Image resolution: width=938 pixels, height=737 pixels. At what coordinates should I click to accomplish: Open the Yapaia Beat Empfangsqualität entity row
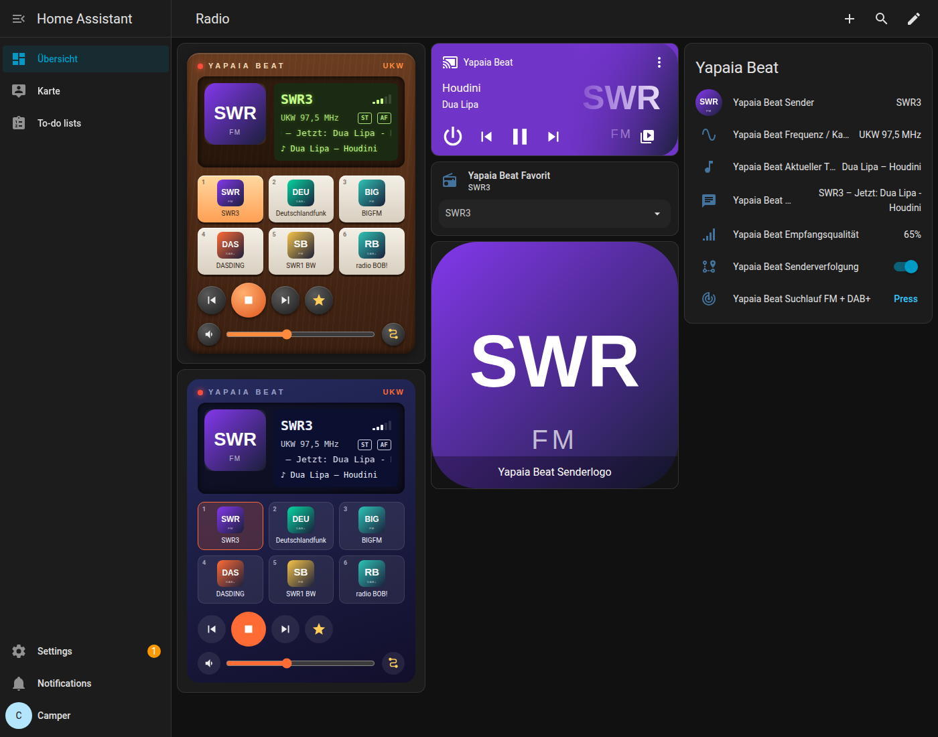pyautogui.click(x=808, y=234)
